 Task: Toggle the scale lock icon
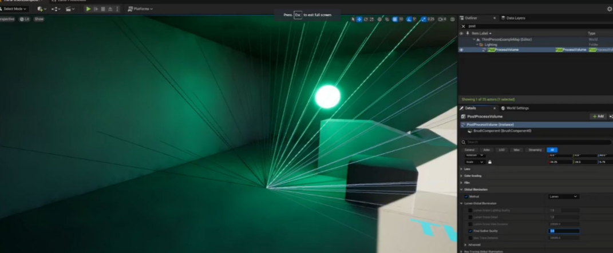point(490,162)
